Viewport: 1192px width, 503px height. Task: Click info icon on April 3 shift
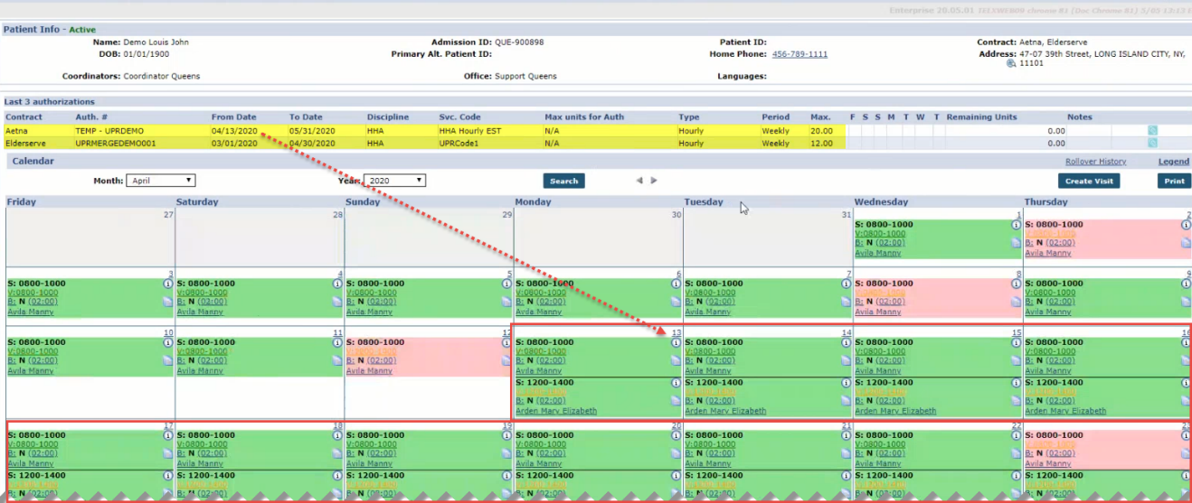click(x=167, y=284)
